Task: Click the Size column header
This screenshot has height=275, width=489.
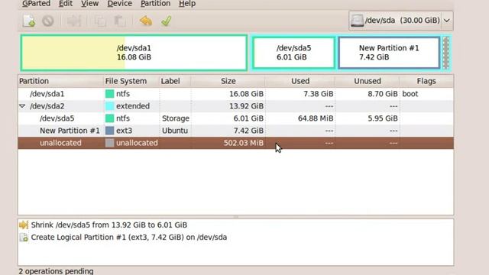Action: [228, 81]
